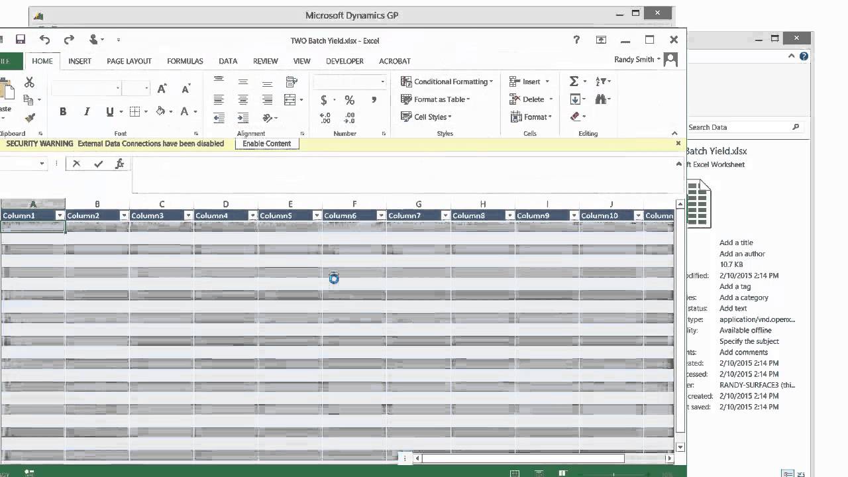Screen dimensions: 848x477
Task: Click into the formula bar
Action: pyautogui.click(x=403, y=174)
